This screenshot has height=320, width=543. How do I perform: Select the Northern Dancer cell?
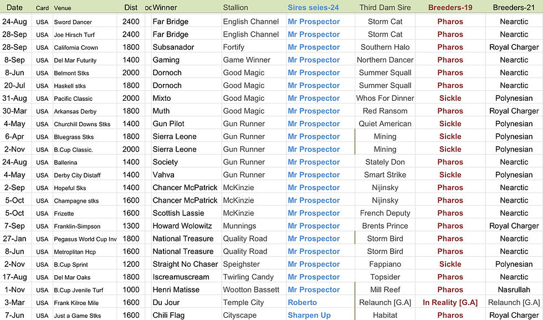pos(385,60)
